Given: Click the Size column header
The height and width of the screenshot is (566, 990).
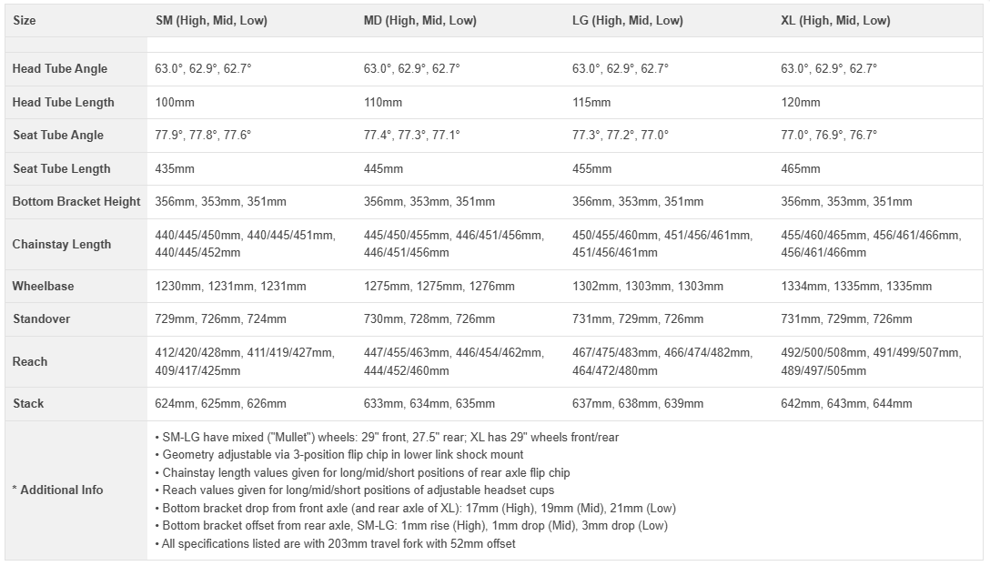Looking at the screenshot, I should tap(25, 20).
